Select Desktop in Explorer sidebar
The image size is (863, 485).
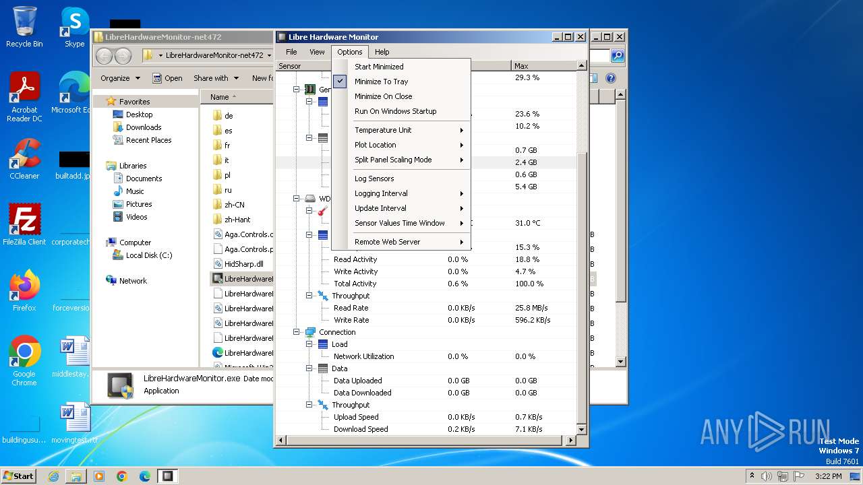[x=139, y=115]
